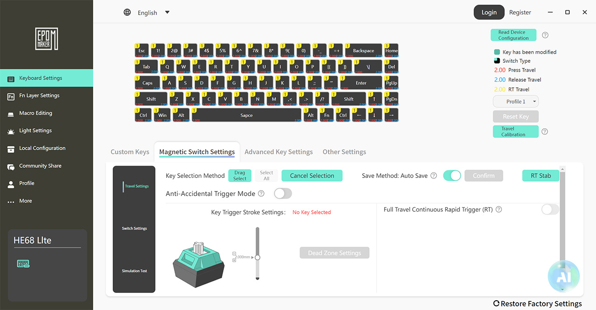This screenshot has width=596, height=310.
Task: Click the Cancel Selection button
Action: 312,176
